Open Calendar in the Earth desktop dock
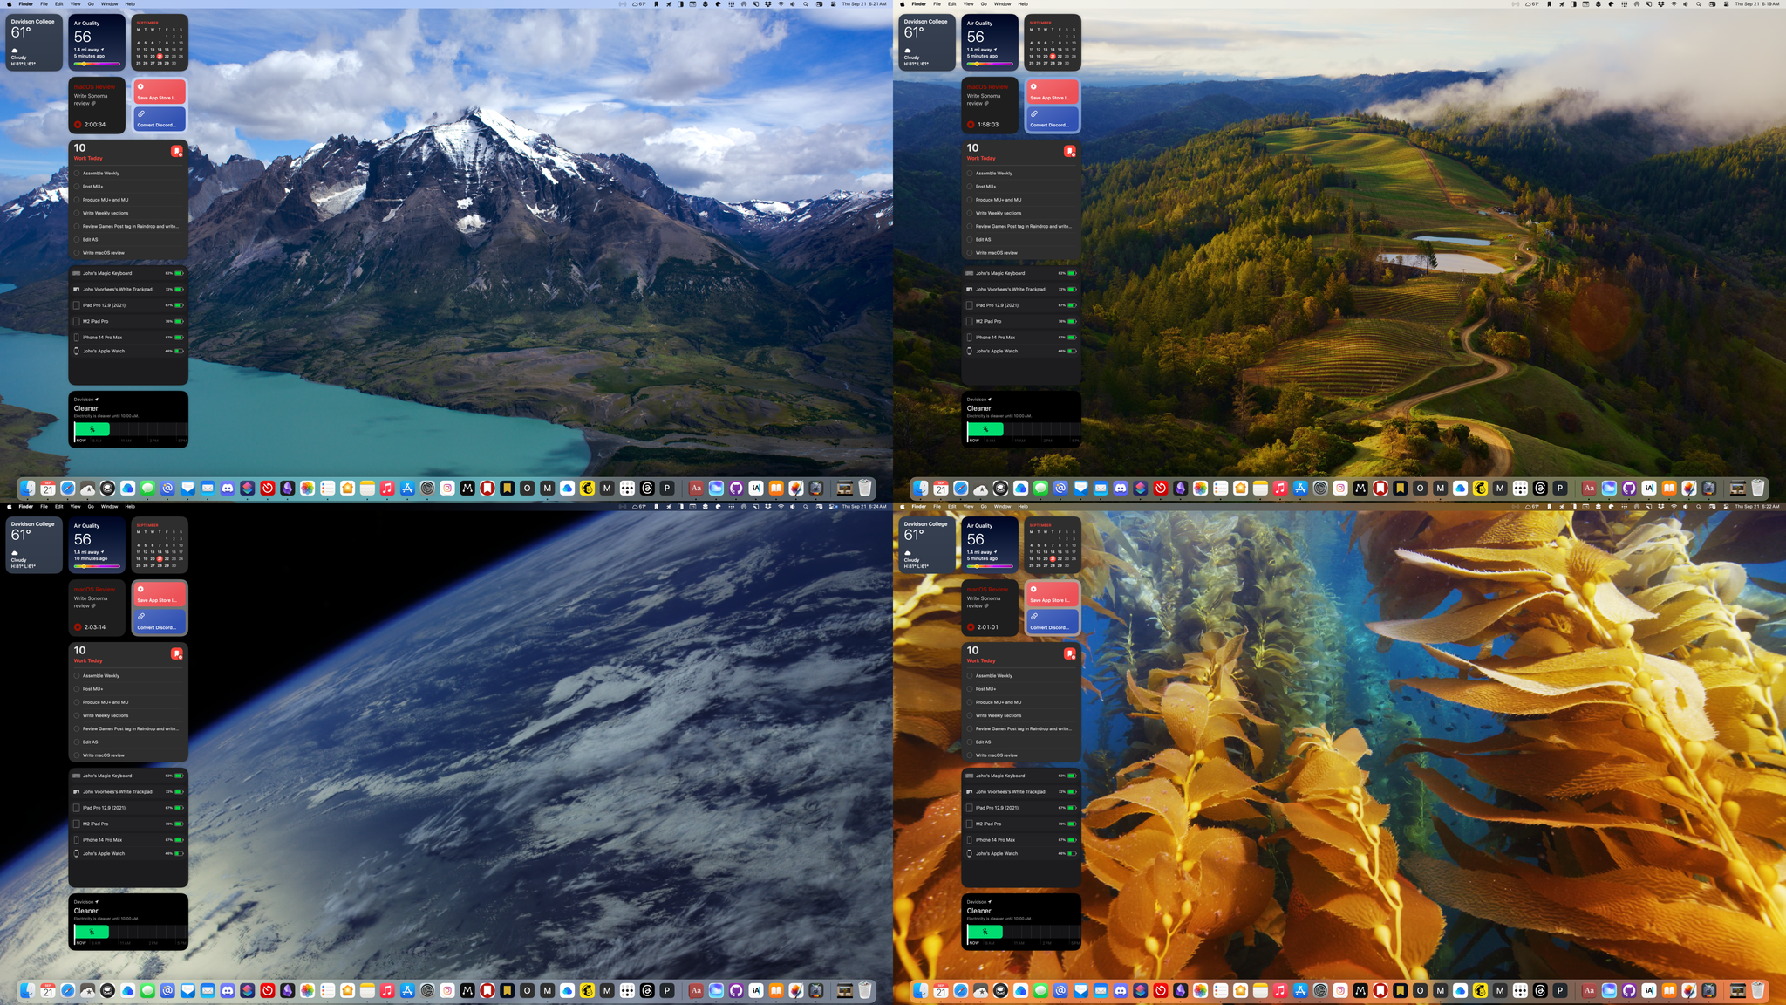The width and height of the screenshot is (1786, 1005). (48, 991)
